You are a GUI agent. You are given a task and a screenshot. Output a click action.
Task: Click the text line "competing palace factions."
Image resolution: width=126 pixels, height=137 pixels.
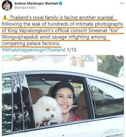click(x=31, y=43)
